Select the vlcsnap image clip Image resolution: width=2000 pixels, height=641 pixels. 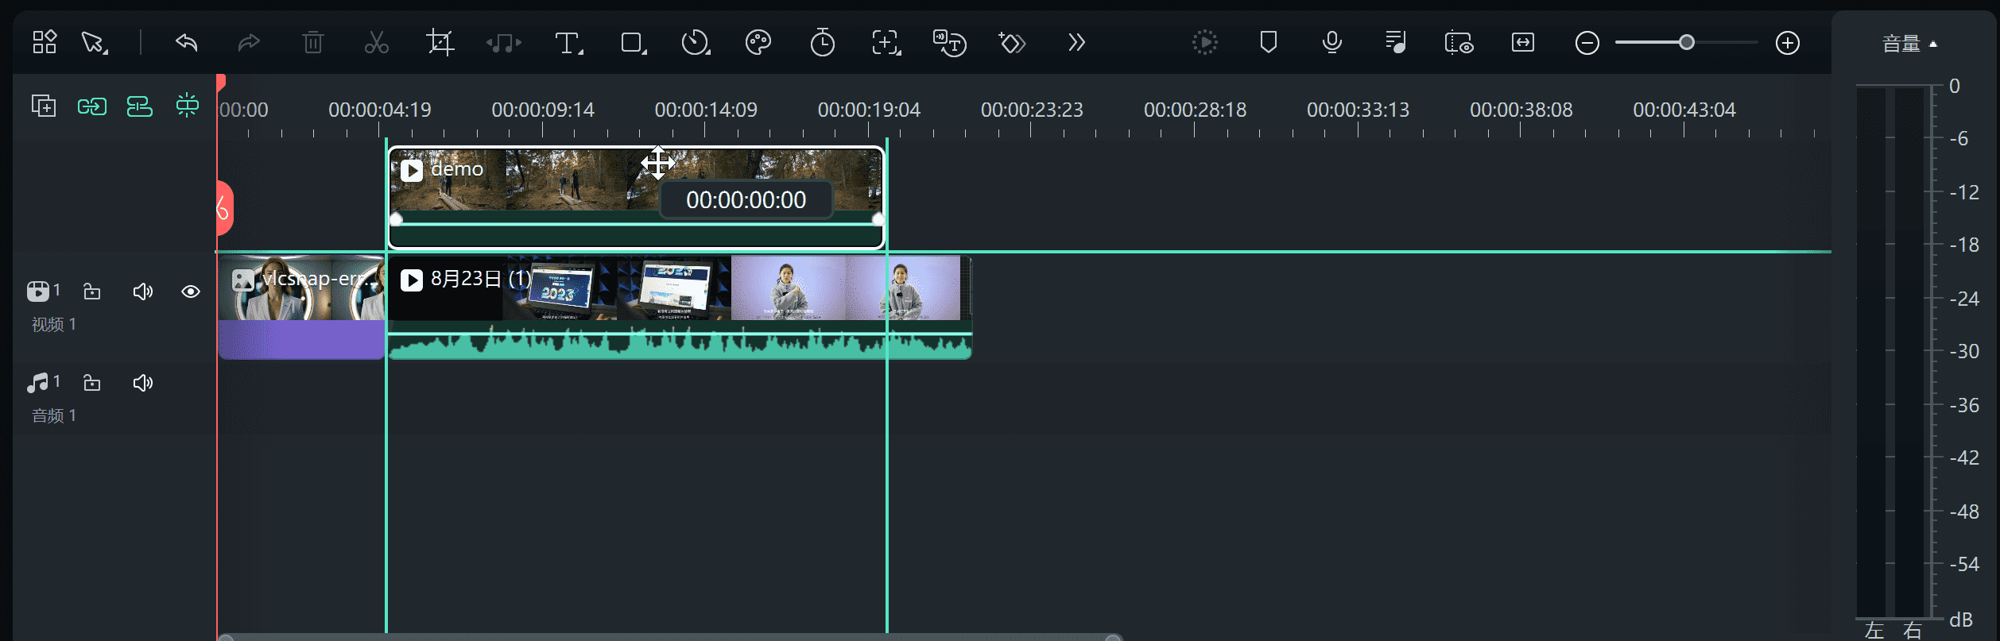tap(302, 307)
